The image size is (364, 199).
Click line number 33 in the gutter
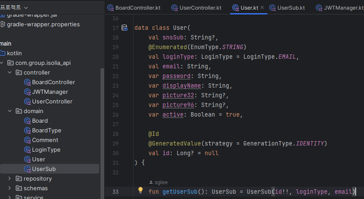pos(115,192)
